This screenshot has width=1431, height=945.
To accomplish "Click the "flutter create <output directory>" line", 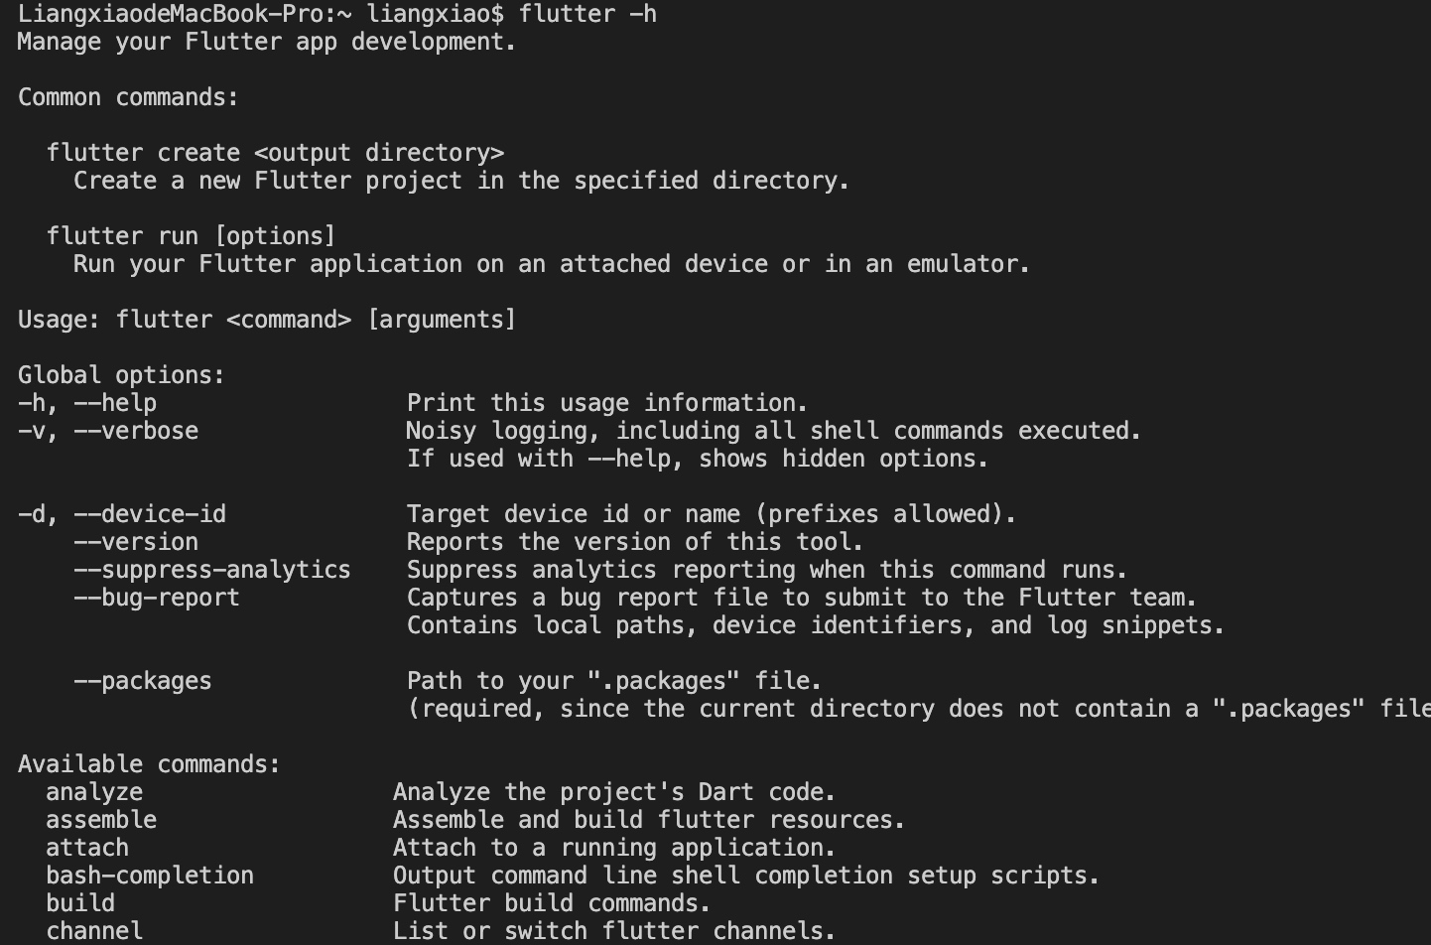I will click(275, 153).
